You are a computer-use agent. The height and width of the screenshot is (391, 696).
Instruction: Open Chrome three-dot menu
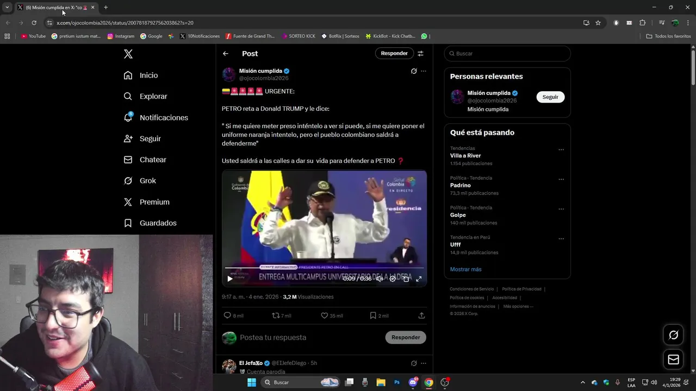[688, 23]
